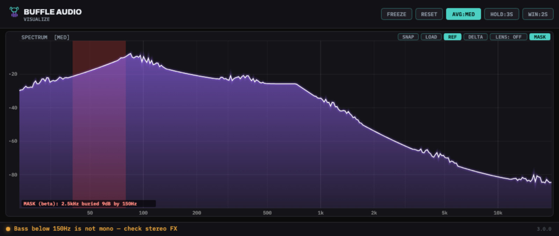Change the WIN:2S window length
The image size is (559, 236).
click(x=538, y=14)
